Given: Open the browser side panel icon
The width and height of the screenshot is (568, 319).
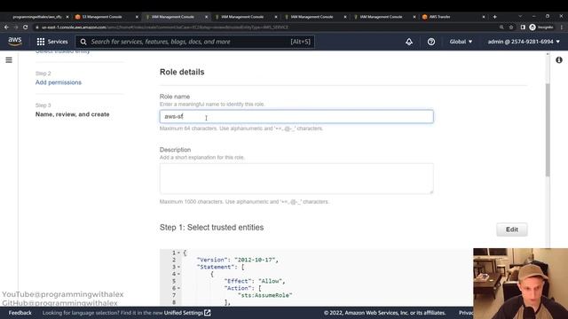Looking at the screenshot, I should [x=523, y=27].
